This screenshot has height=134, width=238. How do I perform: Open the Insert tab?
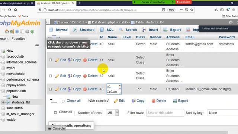click(150, 30)
